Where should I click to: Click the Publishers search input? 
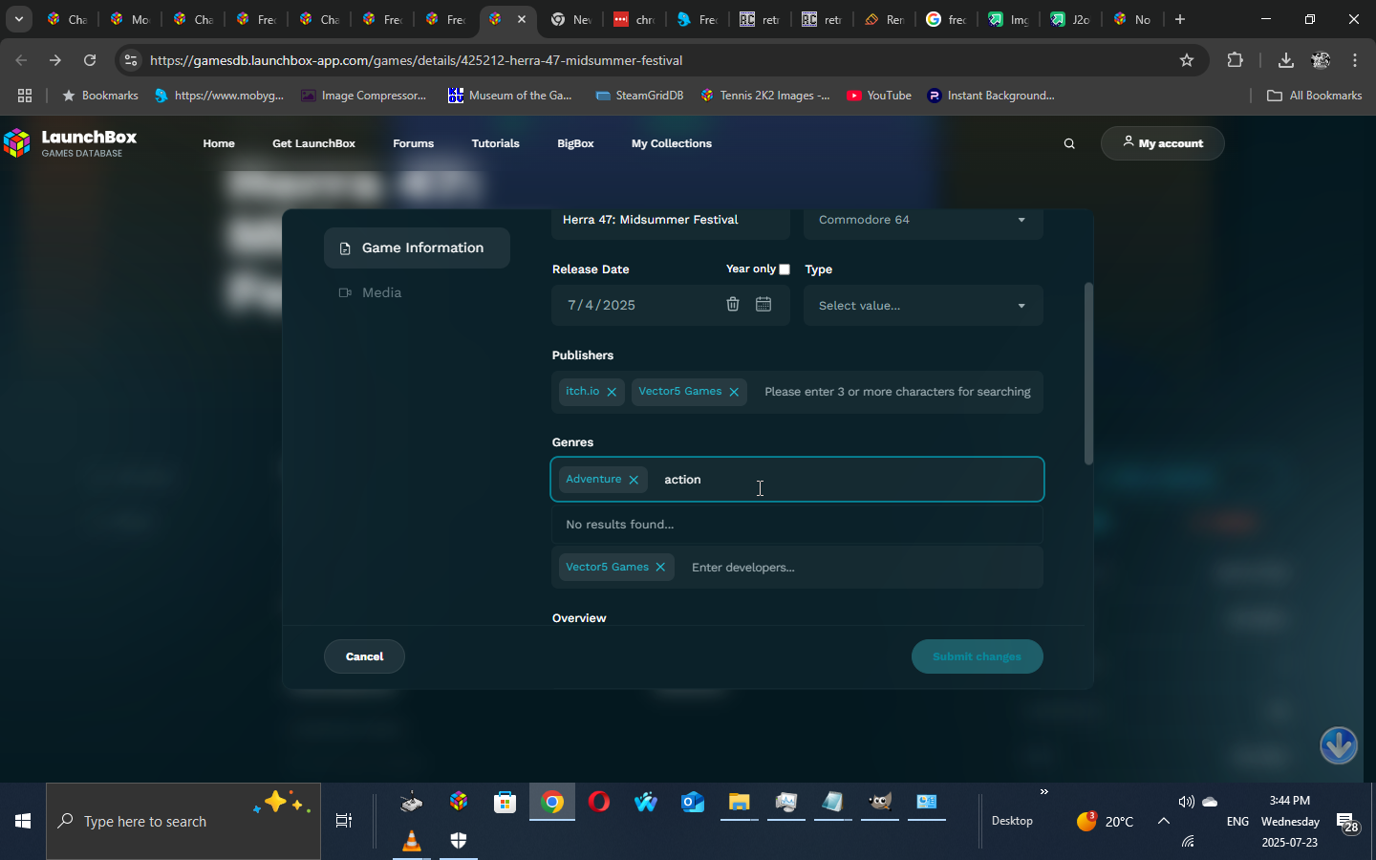tap(897, 392)
